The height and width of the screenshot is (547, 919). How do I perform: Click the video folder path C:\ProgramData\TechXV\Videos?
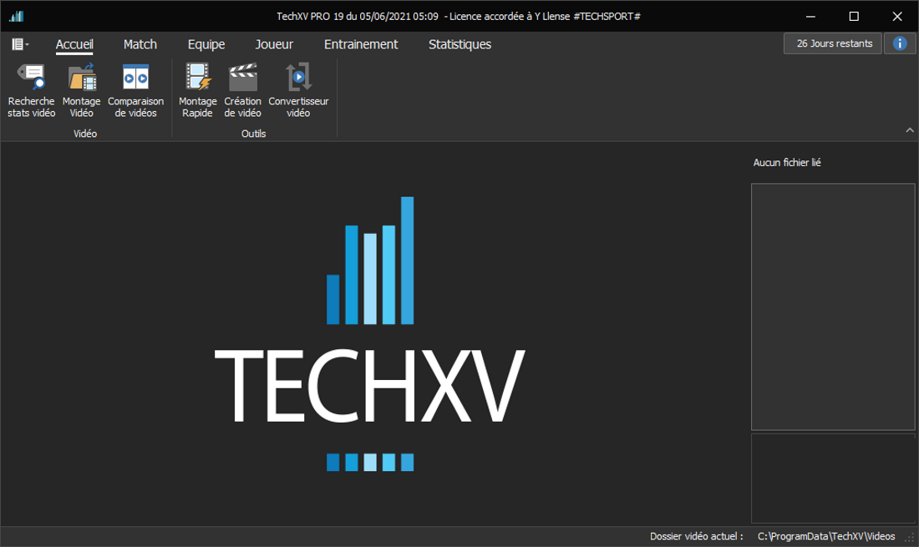(x=825, y=536)
